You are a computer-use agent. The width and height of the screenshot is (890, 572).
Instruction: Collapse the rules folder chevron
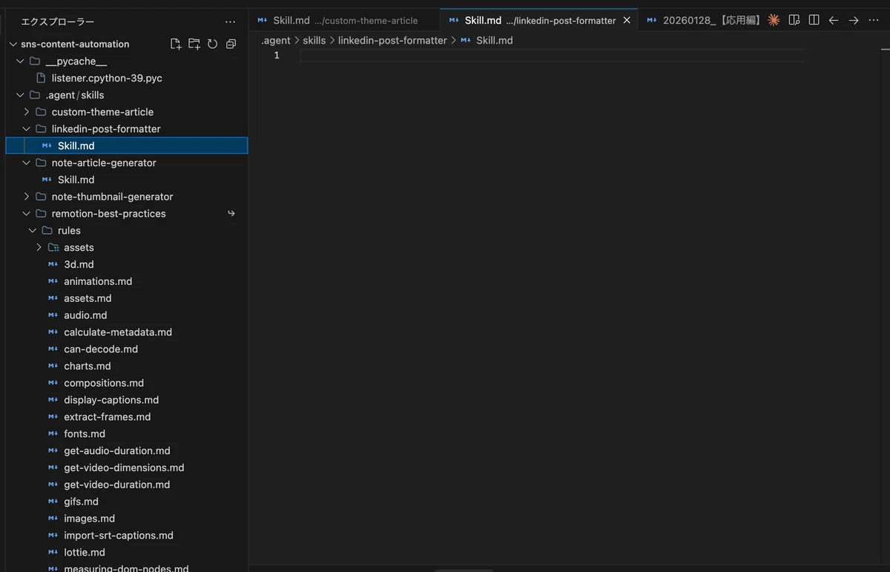[32, 231]
